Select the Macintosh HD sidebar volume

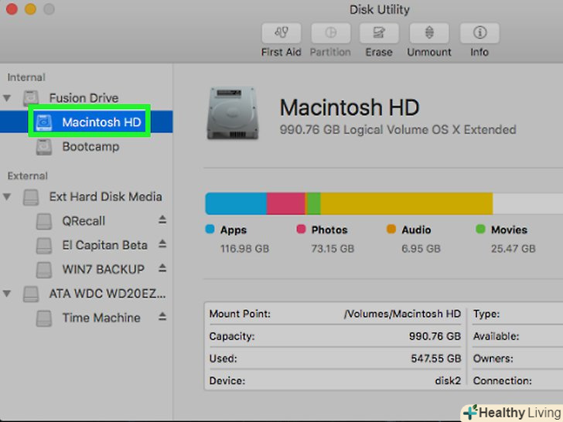tap(86, 122)
